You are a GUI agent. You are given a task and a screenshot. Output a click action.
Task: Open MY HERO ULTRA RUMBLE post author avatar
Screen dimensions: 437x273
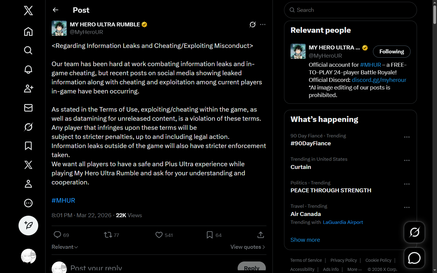[59, 28]
